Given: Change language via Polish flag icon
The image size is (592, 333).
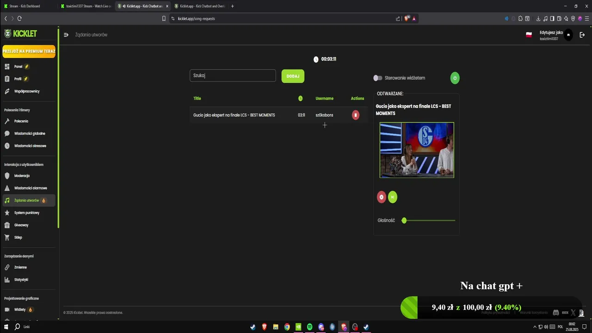Looking at the screenshot, I should (x=529, y=35).
